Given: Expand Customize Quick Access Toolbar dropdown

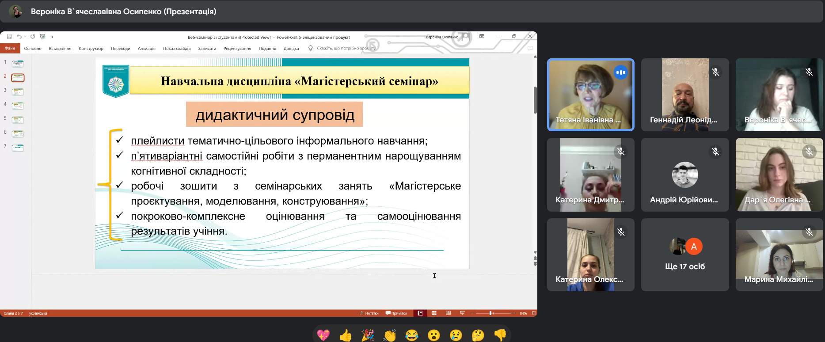Looking at the screenshot, I should coord(52,37).
